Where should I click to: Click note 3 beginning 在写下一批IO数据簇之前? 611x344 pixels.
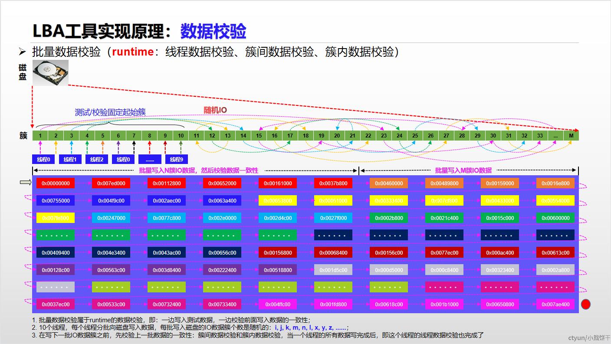click(258, 335)
